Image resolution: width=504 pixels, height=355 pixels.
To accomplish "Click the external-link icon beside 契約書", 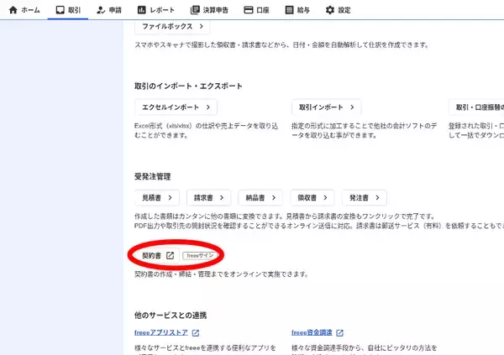I will [169, 256].
